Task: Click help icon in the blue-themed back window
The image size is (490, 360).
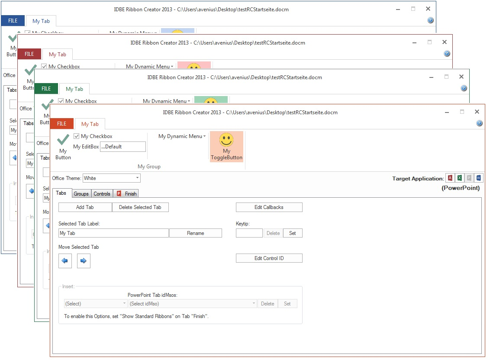Action: point(430,20)
